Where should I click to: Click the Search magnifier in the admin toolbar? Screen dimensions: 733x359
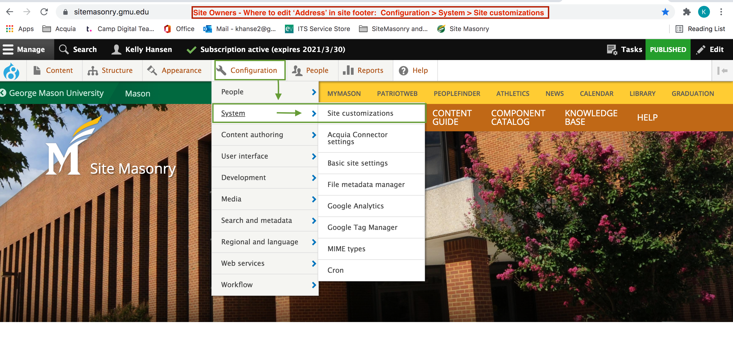point(64,49)
